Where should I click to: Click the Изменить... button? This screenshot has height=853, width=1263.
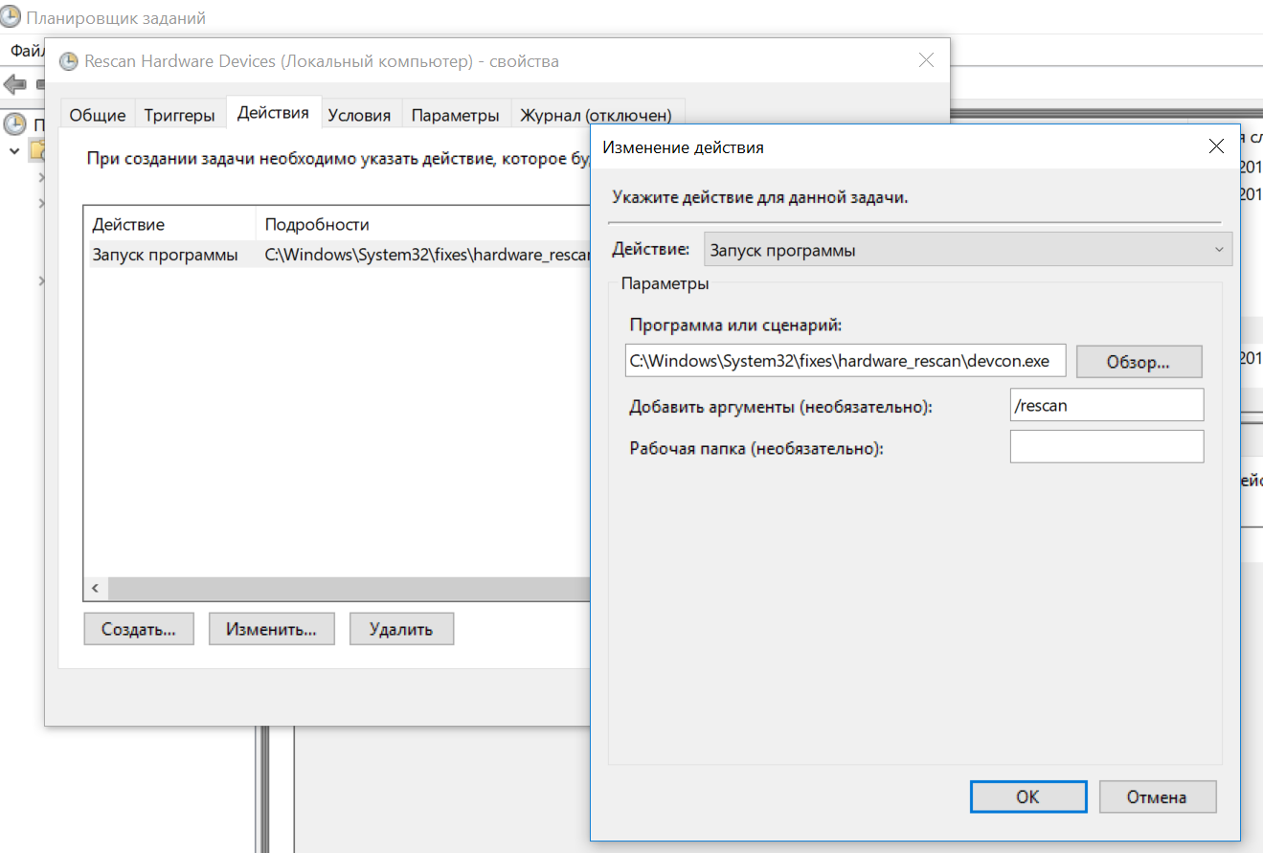[271, 628]
